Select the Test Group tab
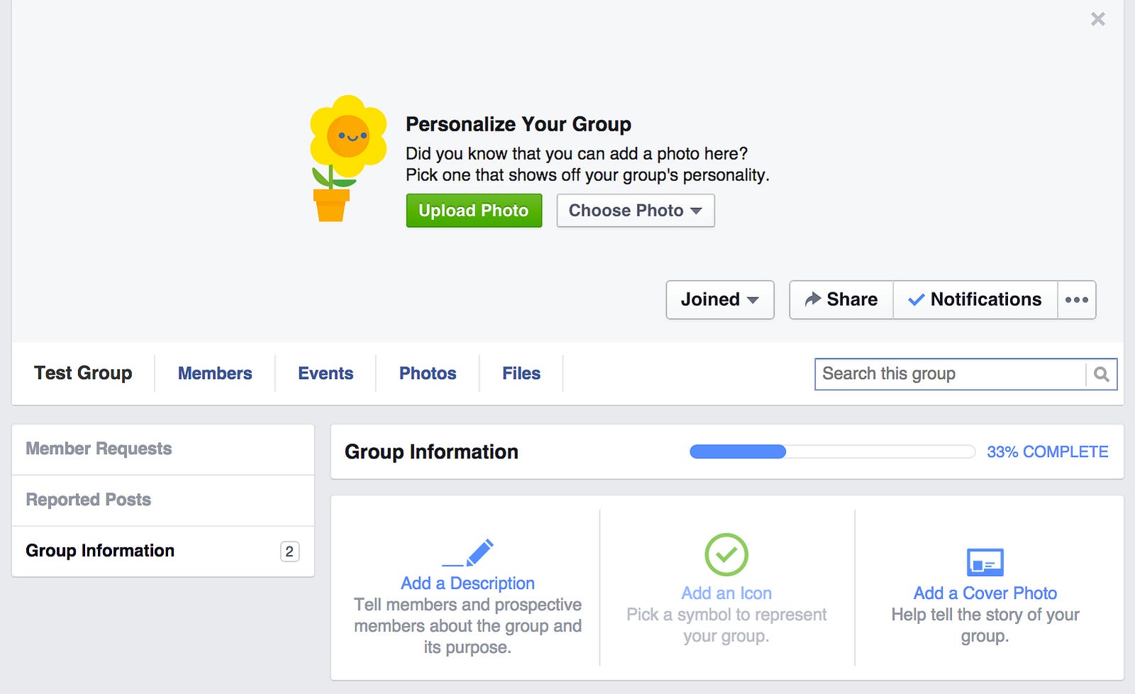1135x694 pixels. [x=83, y=373]
